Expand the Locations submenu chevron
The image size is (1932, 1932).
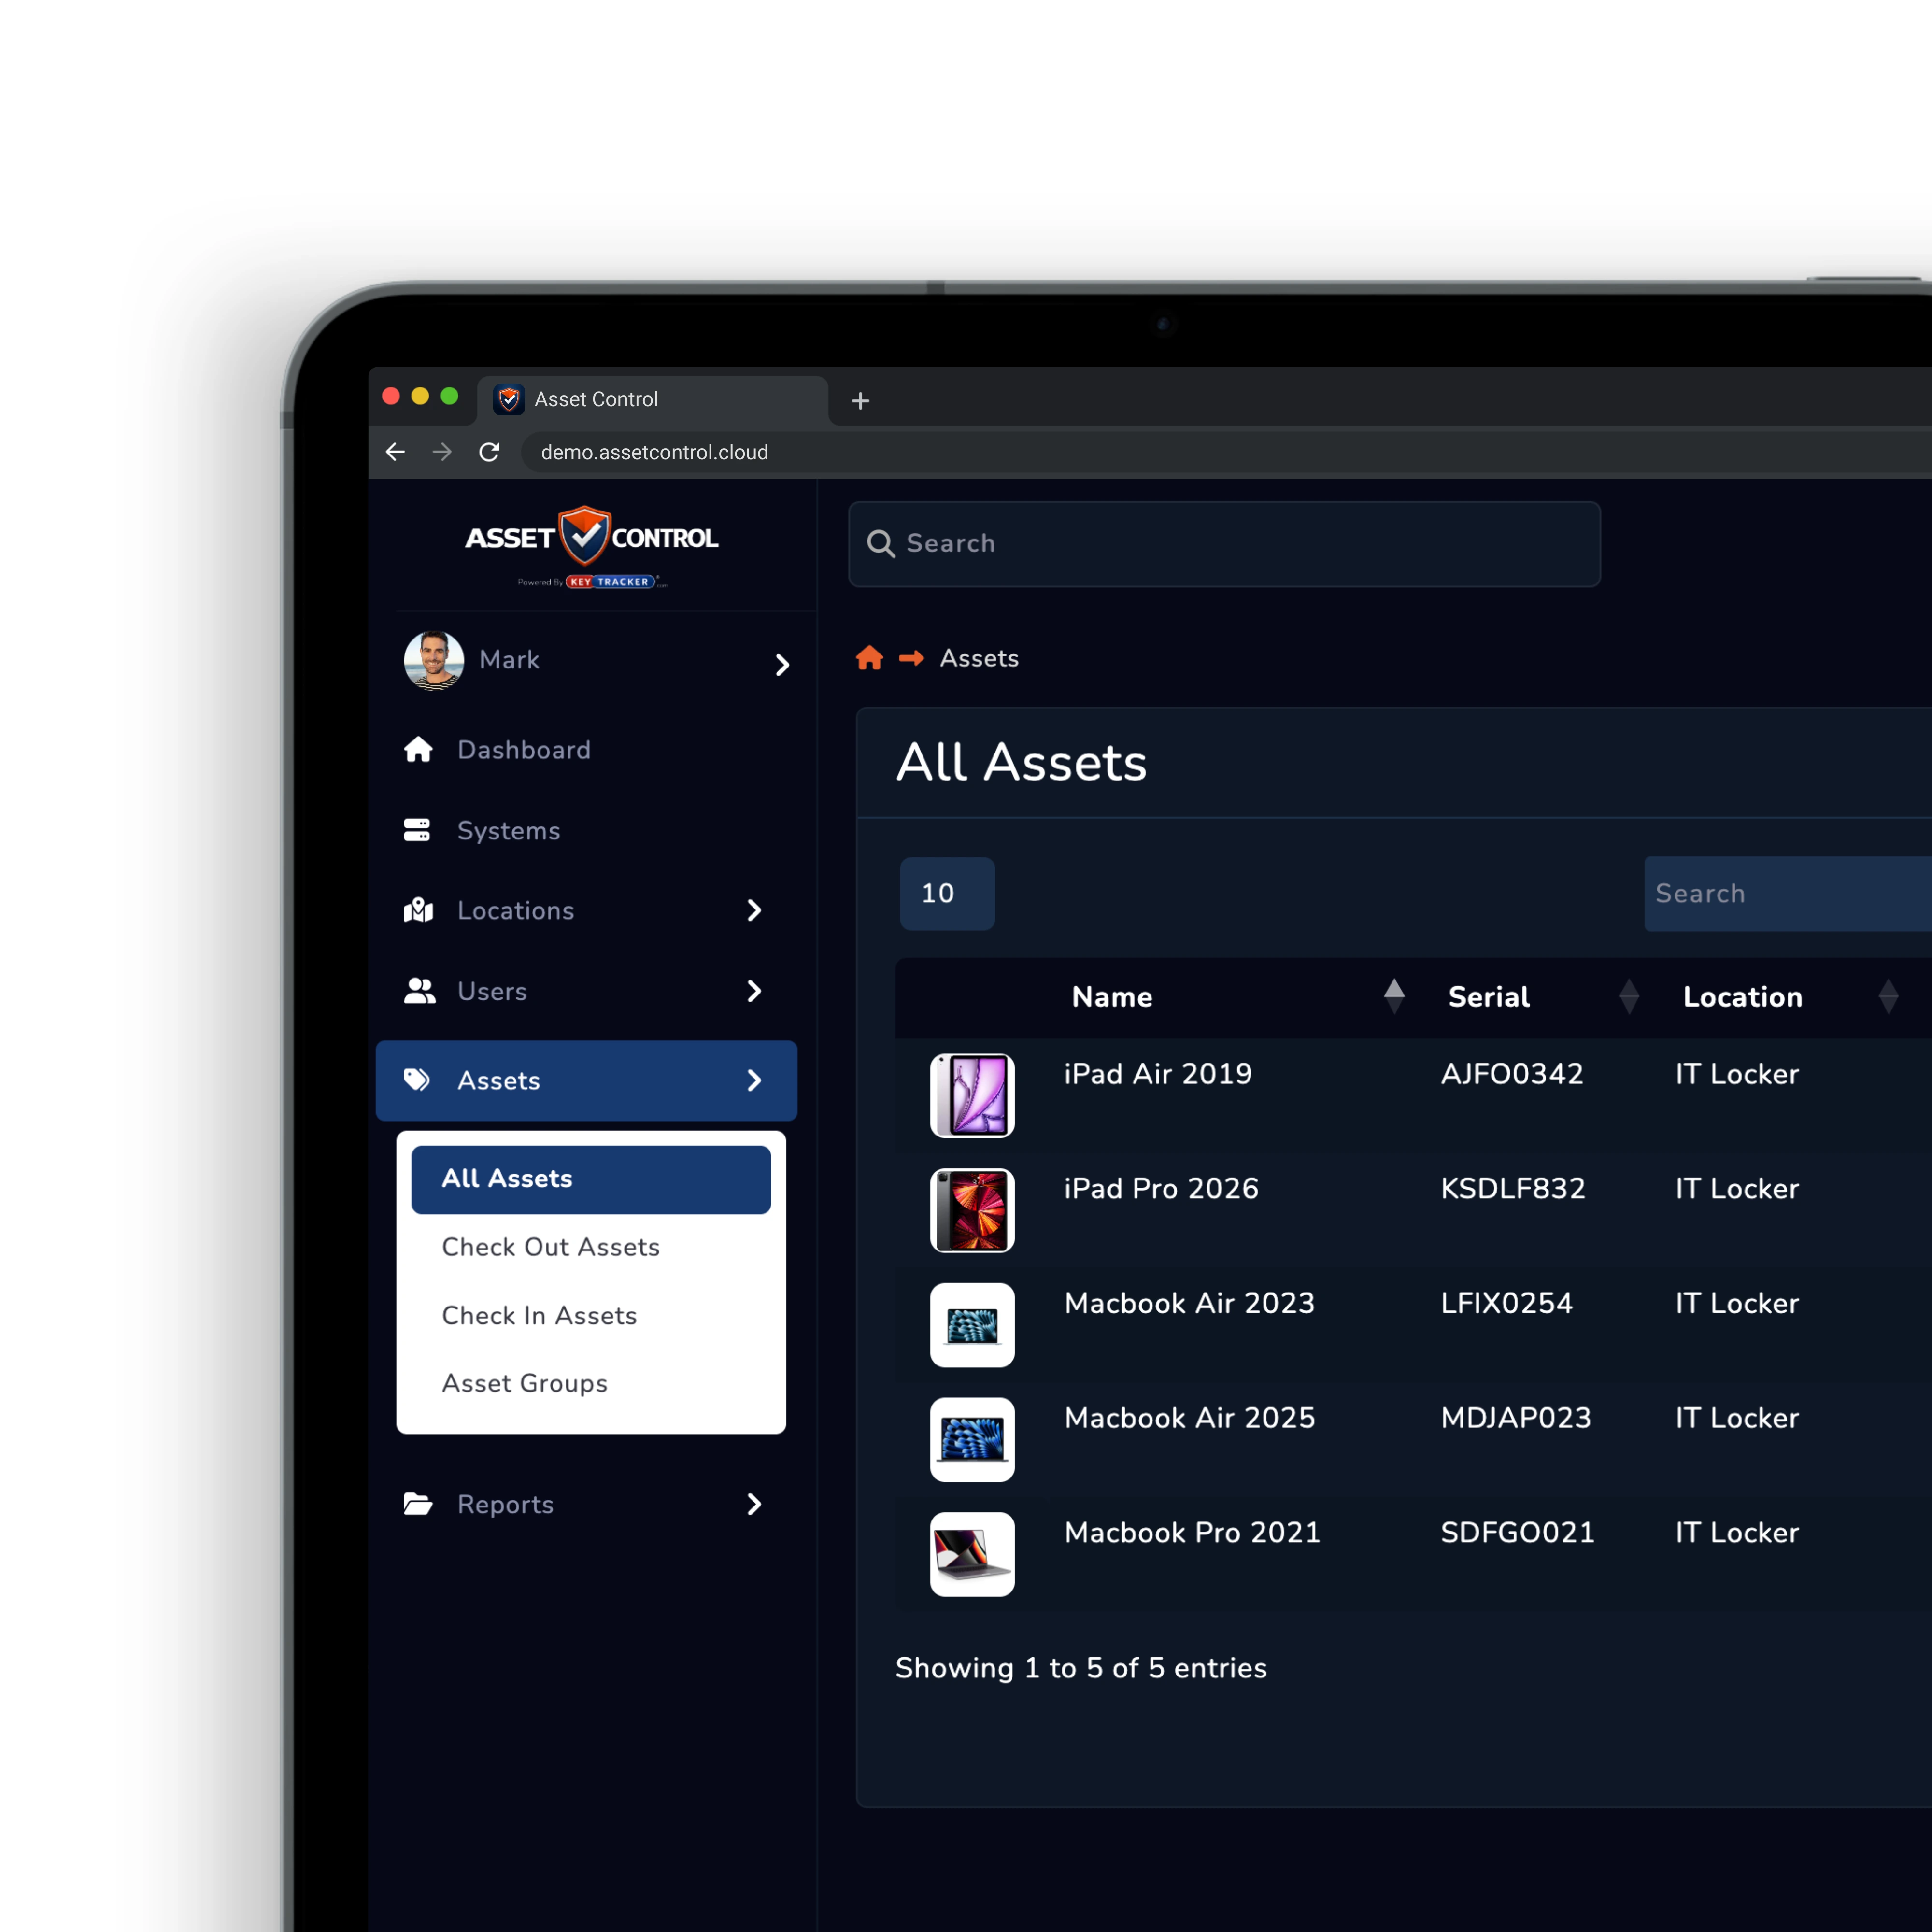point(754,910)
